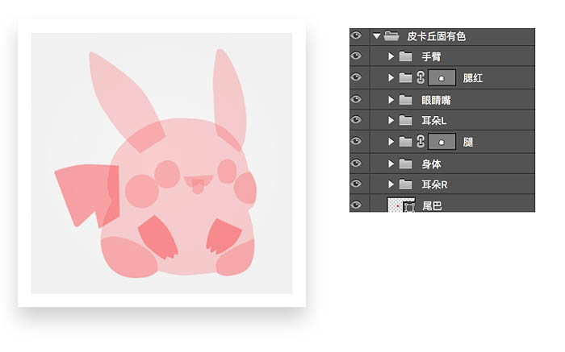Screen dimensions: 565x352
Task: Select the 腮红 layer group name
Action: pyautogui.click(x=473, y=78)
